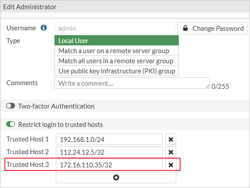Click the 0/255 comment character counter
Image resolution: width=250 pixels, height=188 pixels.
[220, 87]
